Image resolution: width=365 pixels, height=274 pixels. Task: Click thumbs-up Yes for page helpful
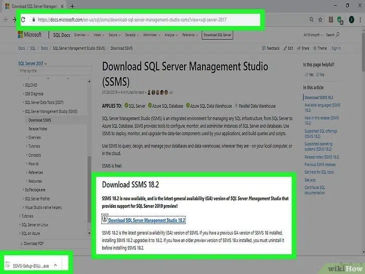click(308, 74)
